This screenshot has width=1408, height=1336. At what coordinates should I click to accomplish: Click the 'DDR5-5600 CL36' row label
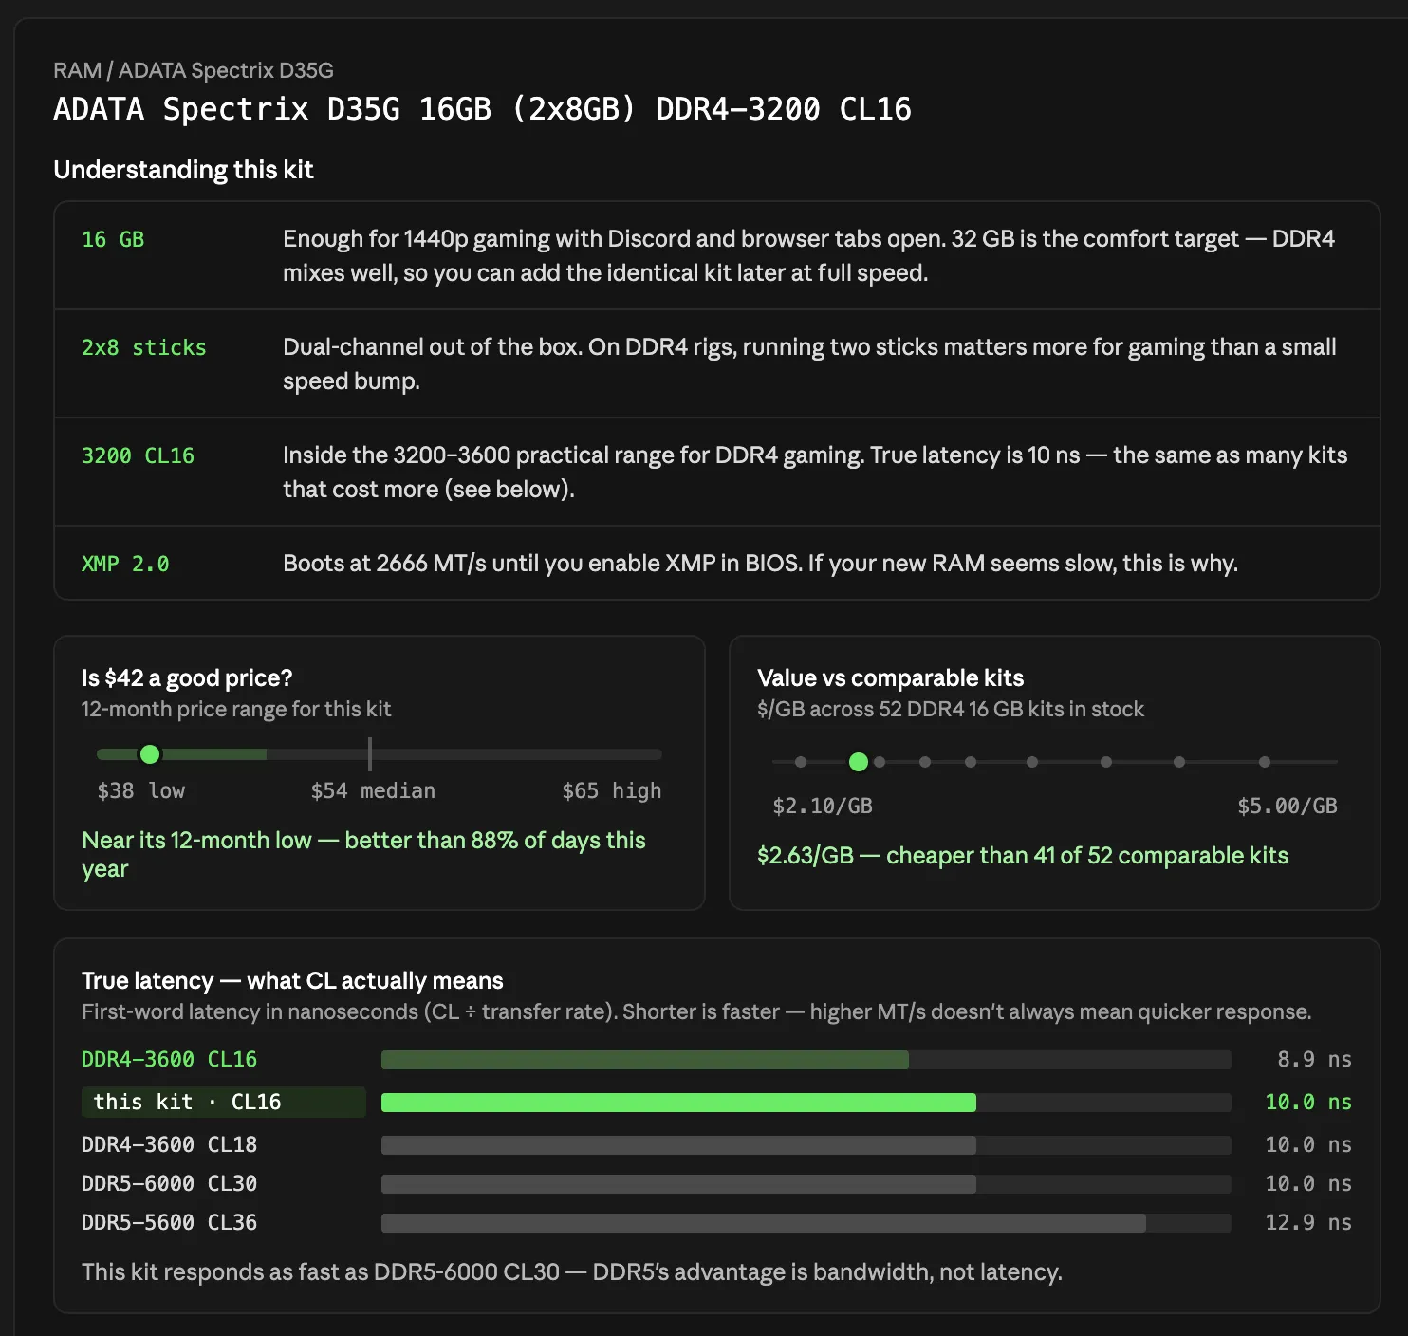[169, 1222]
